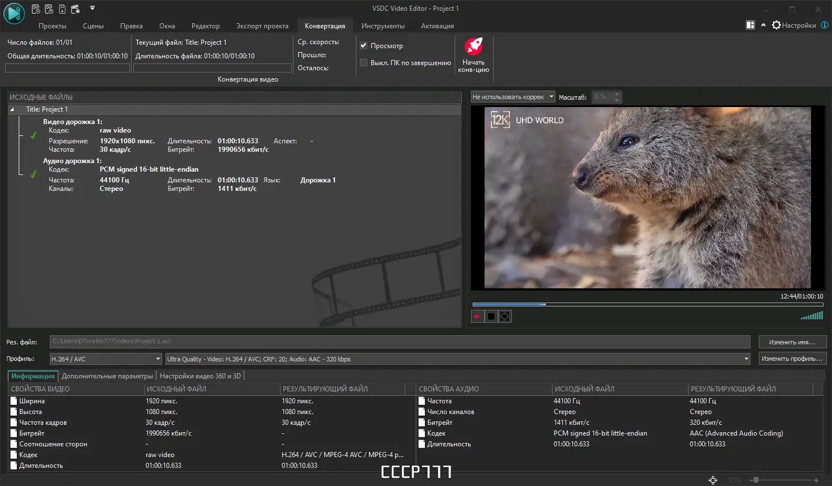Screen dimensions: 832x486
Task: Click the save project floppy disk icon
Action: point(62,9)
